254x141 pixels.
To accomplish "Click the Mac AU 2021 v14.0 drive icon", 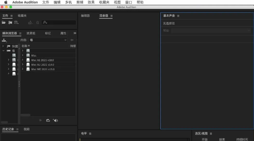I will (28, 64).
